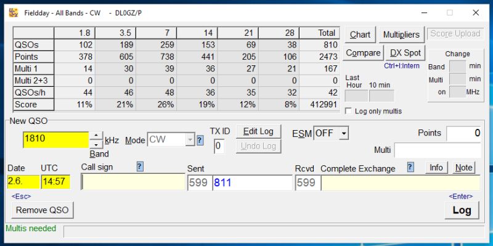The width and height of the screenshot is (493, 246).
Task: Click the Sent RST field showing 599
Action: pos(200,182)
